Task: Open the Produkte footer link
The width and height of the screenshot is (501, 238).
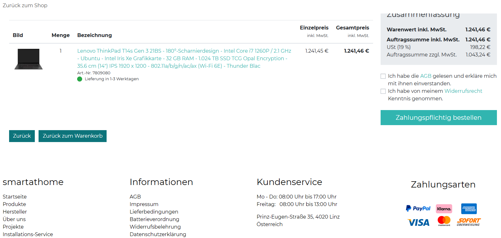Action: (x=14, y=204)
